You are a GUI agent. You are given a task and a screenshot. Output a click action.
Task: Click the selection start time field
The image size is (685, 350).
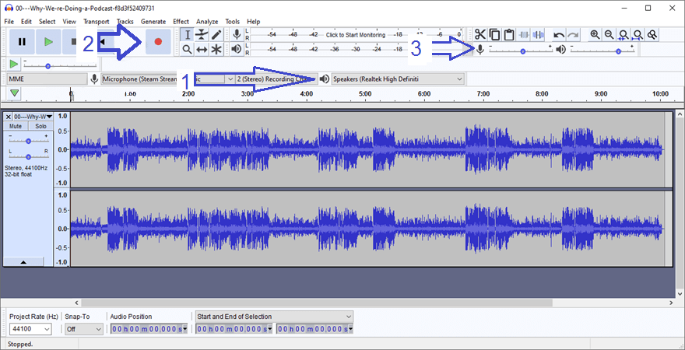pyautogui.click(x=234, y=329)
